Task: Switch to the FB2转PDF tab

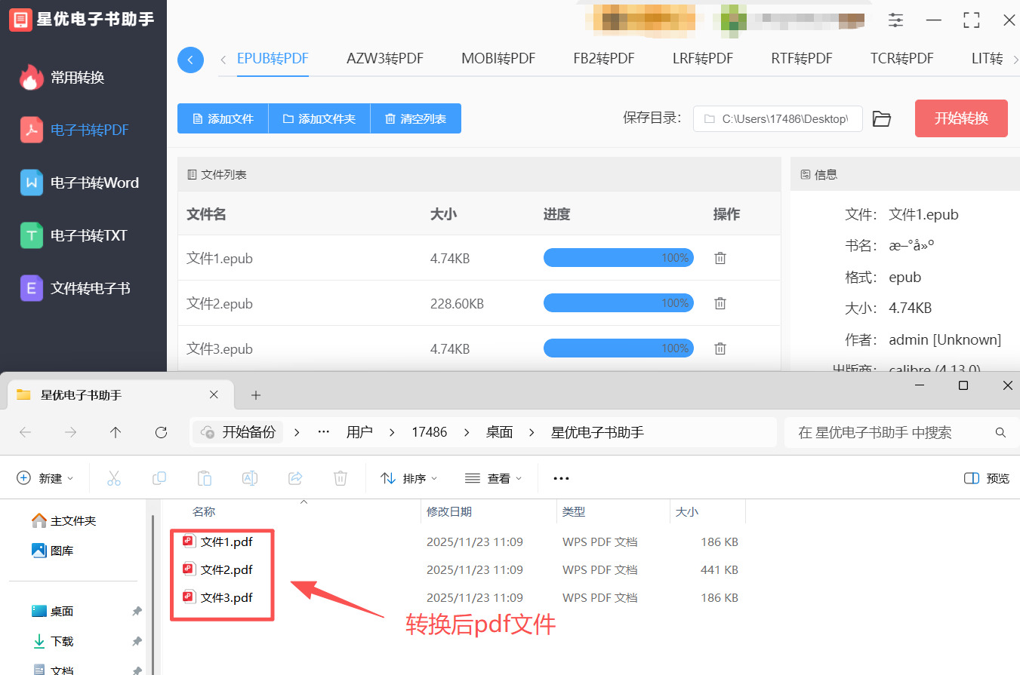Action: click(x=603, y=58)
